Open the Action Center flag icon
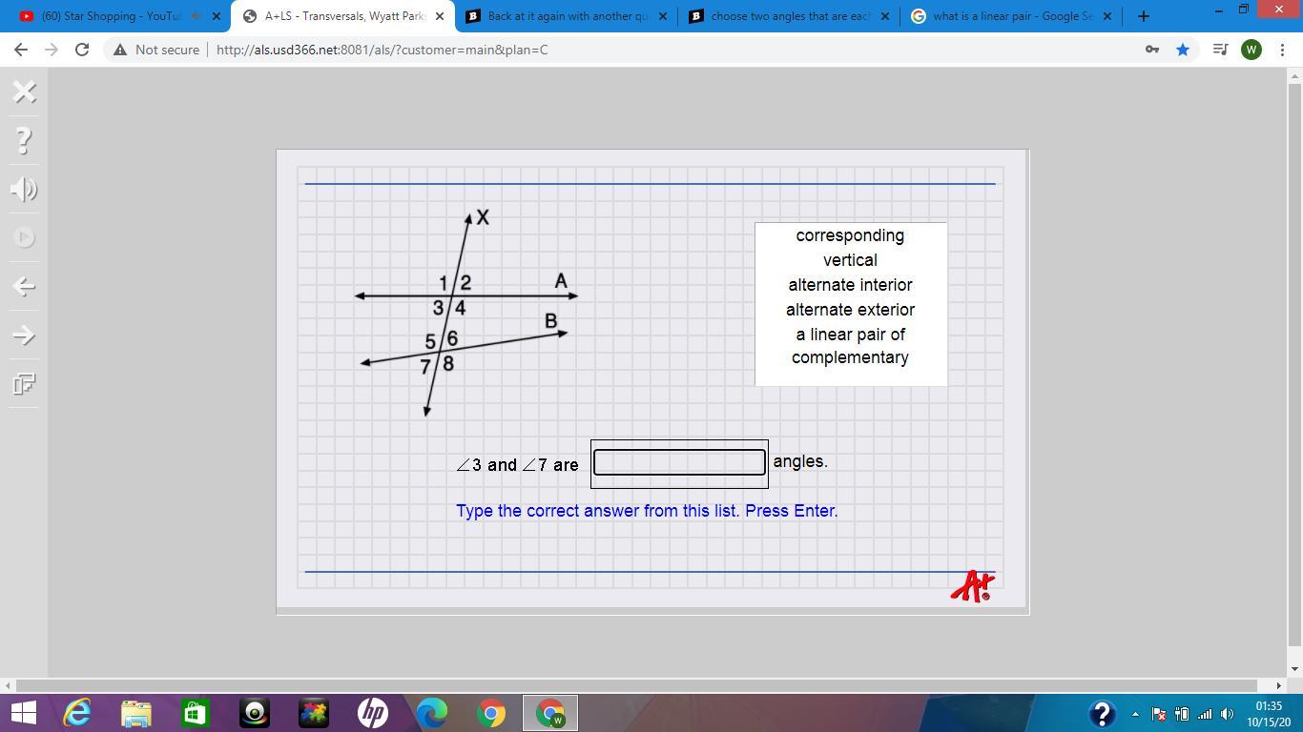The height and width of the screenshot is (732, 1303). tap(1158, 714)
